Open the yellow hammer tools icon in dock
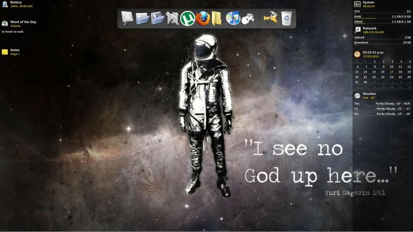 271,18
